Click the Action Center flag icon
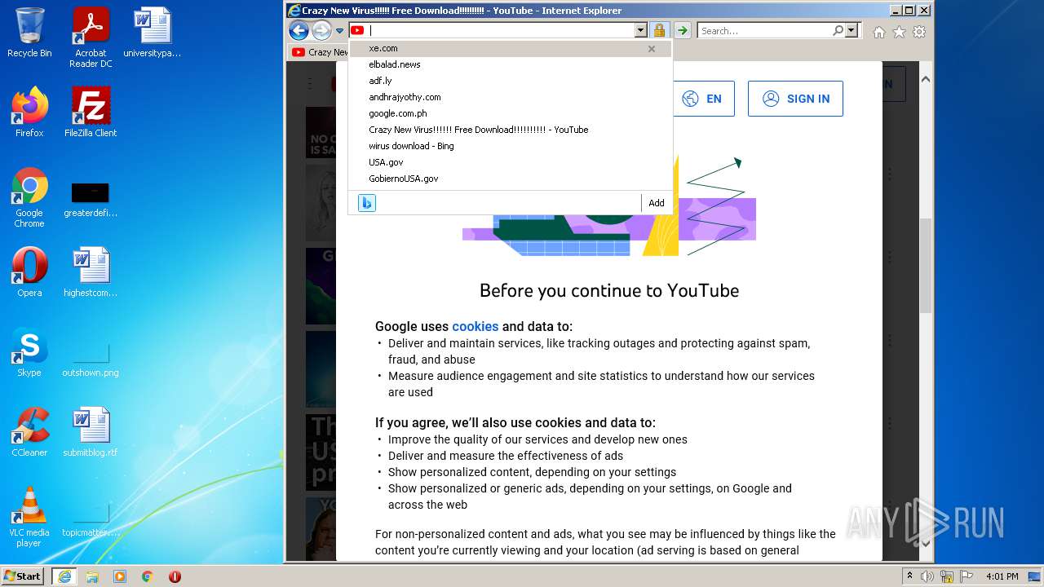Screen dimensions: 1044x587 coord(967,576)
